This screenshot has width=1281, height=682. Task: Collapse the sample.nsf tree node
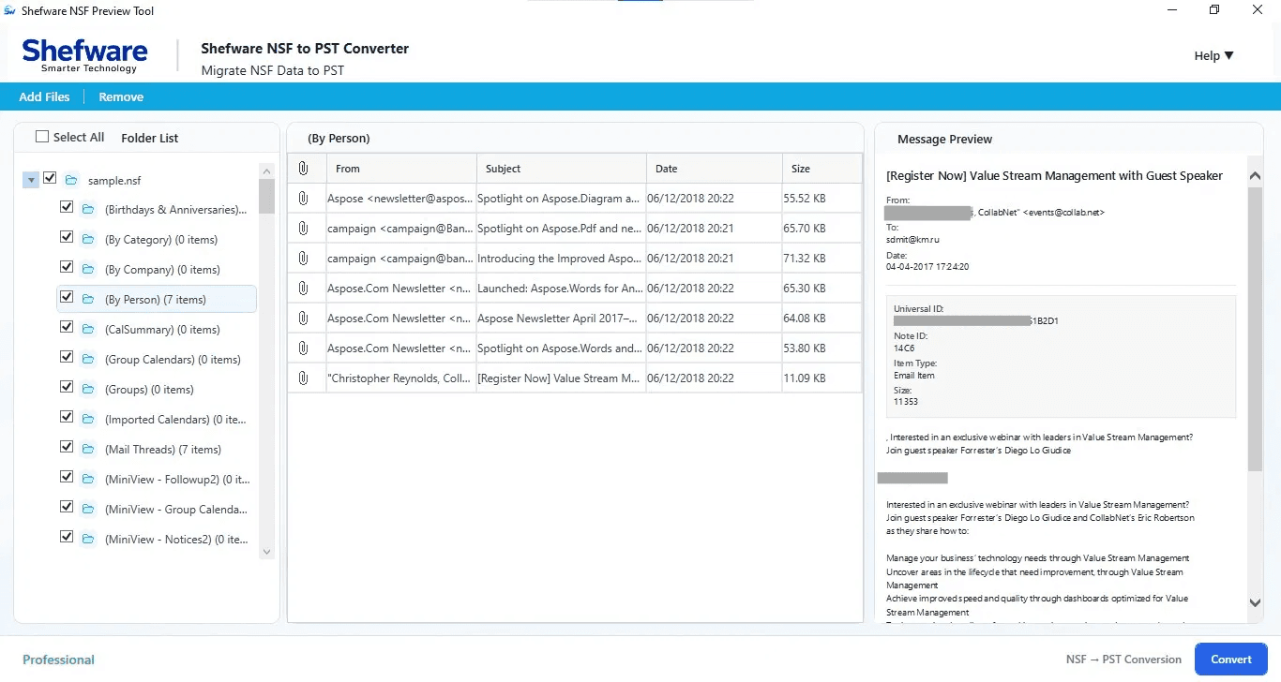[x=31, y=180]
